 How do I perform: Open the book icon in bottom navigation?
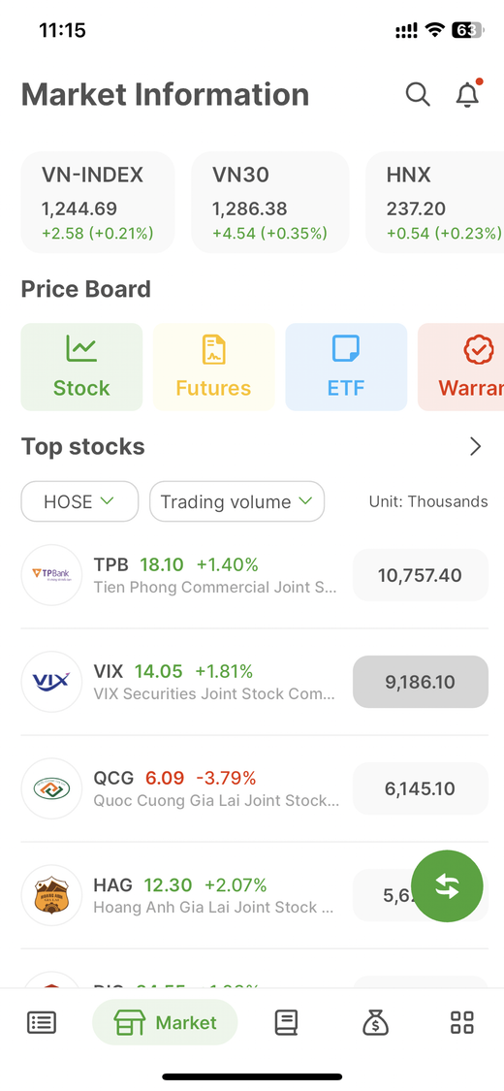(287, 1022)
